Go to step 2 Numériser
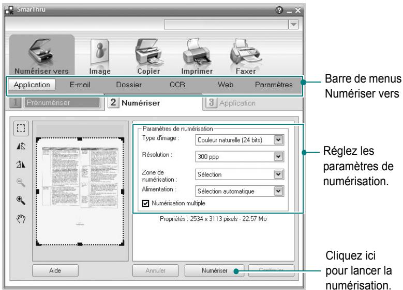The image size is (403, 290). [134, 103]
